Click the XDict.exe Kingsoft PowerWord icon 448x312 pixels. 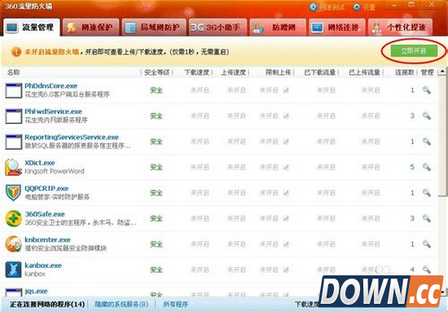(13, 167)
